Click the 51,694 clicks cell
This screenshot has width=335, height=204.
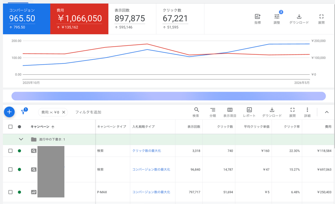(228, 192)
